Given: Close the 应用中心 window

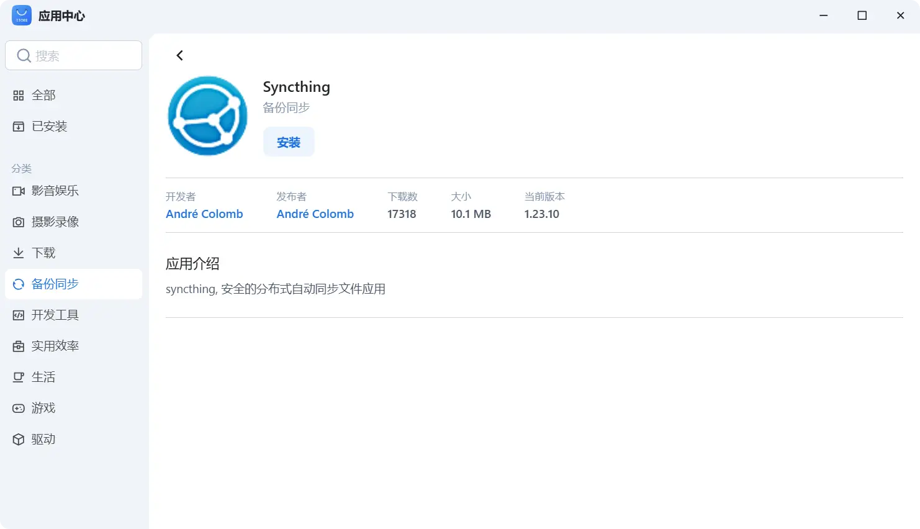Looking at the screenshot, I should click(x=901, y=16).
